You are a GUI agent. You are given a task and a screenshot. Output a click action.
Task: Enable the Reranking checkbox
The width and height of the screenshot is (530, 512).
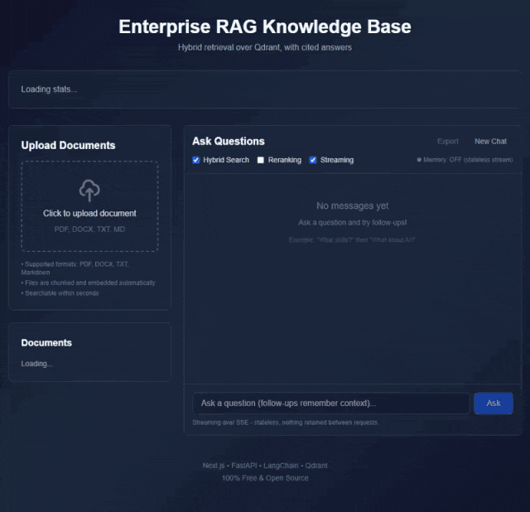pos(261,160)
